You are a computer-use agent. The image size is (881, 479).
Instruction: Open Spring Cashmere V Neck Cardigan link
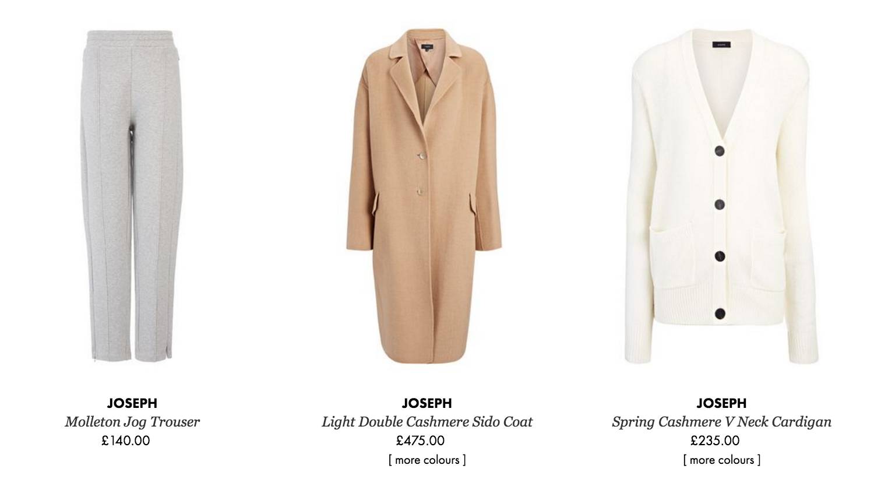(x=721, y=422)
